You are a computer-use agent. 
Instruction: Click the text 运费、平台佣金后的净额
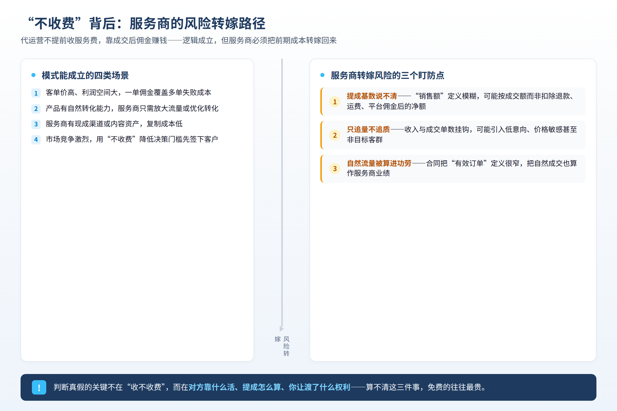pos(386,106)
